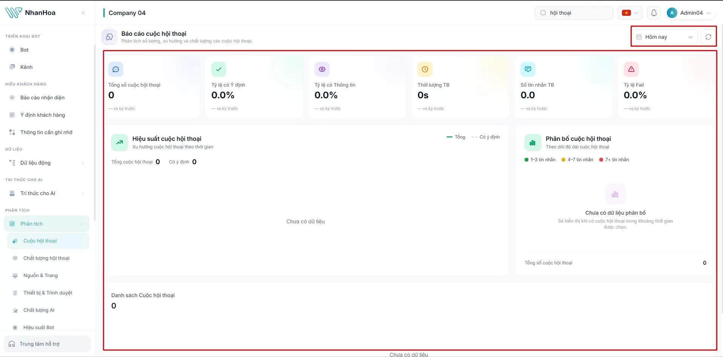Collapse the Phân tích menu chevron

coord(82,224)
